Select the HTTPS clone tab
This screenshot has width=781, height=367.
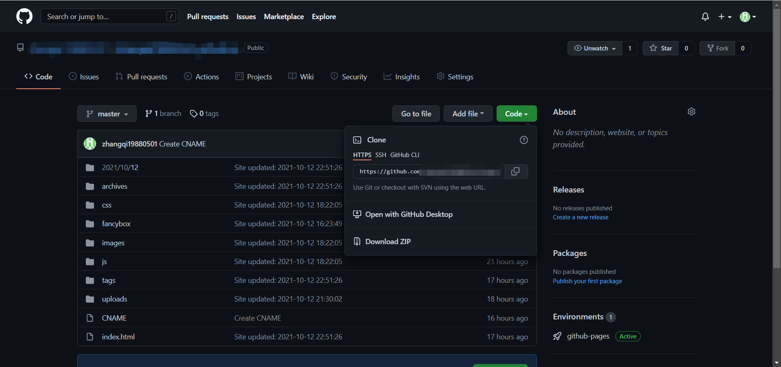362,155
